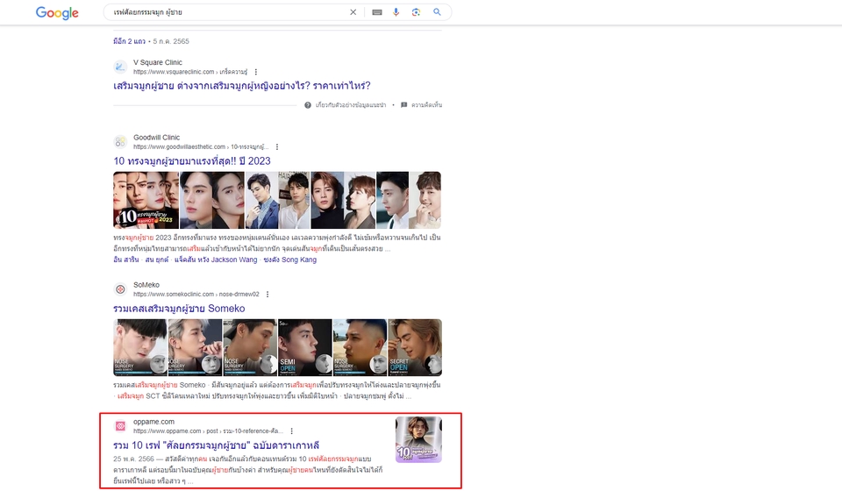Click the Google logo

[57, 12]
